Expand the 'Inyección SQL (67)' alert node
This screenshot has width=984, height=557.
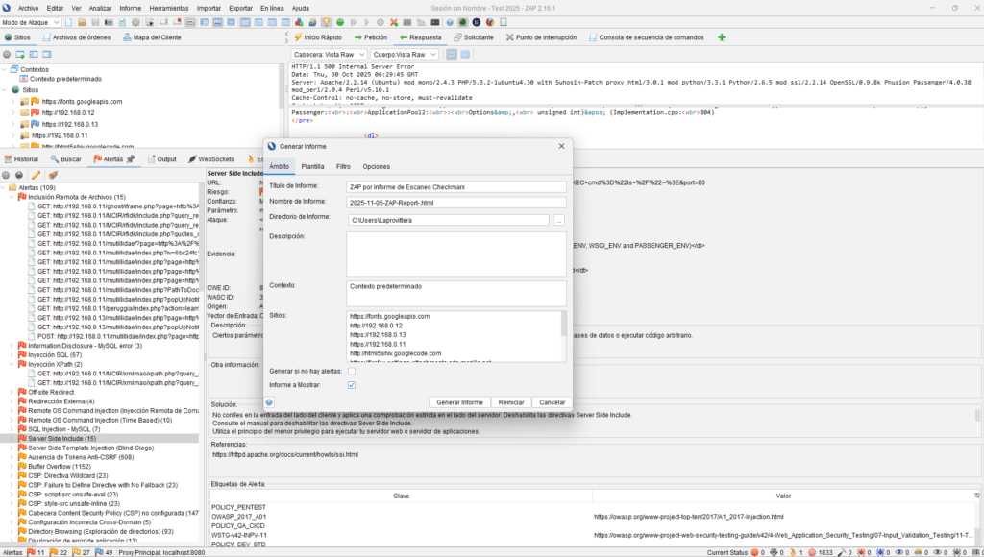pos(12,354)
